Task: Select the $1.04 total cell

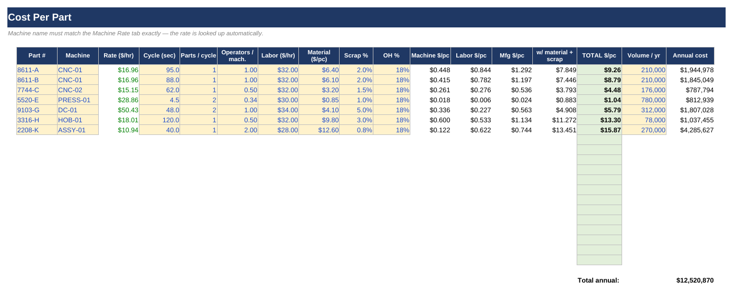Action: 599,100
